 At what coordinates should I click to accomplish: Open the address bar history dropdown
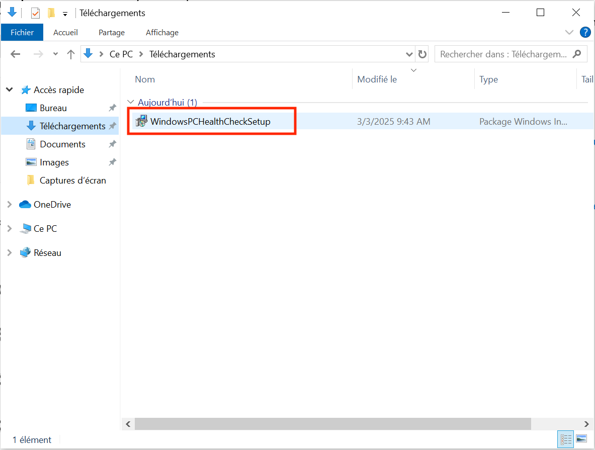pyautogui.click(x=409, y=54)
